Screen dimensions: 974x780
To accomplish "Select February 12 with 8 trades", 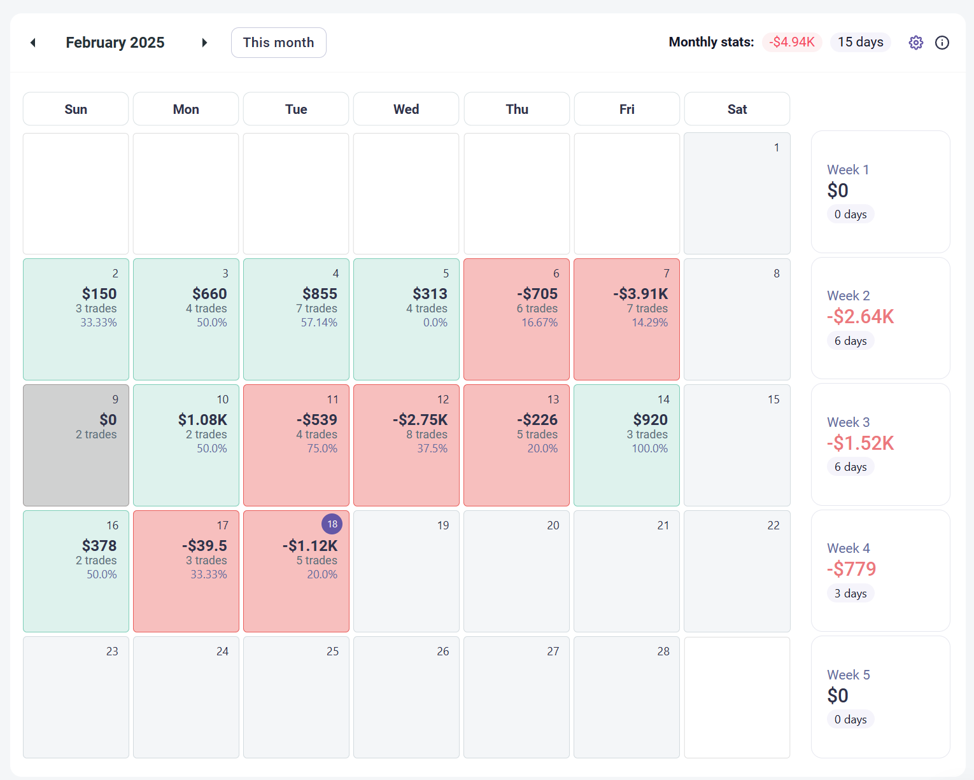I will 406,445.
